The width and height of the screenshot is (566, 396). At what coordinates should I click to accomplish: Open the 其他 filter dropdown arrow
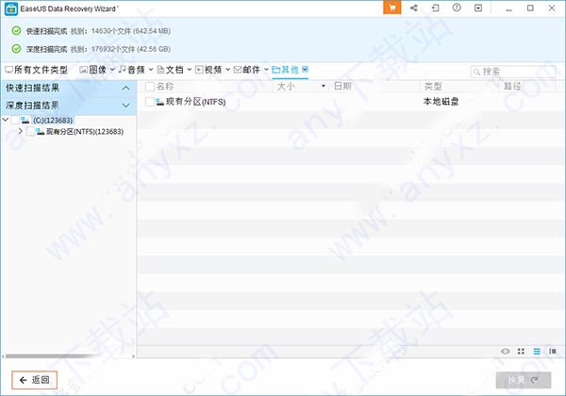[x=305, y=69]
